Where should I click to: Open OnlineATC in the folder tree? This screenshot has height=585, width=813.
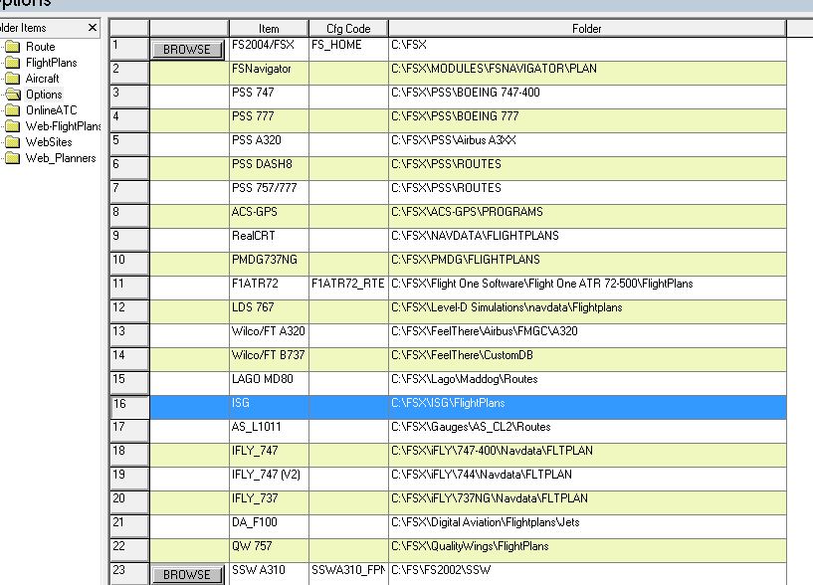pos(52,110)
